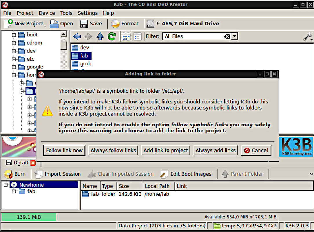
Task: Close the Adding link to folder dialog
Action: [x=274, y=74]
